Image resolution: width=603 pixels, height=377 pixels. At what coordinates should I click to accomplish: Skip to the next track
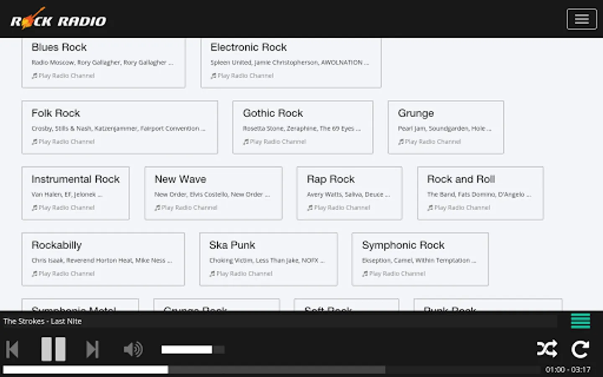click(x=92, y=349)
